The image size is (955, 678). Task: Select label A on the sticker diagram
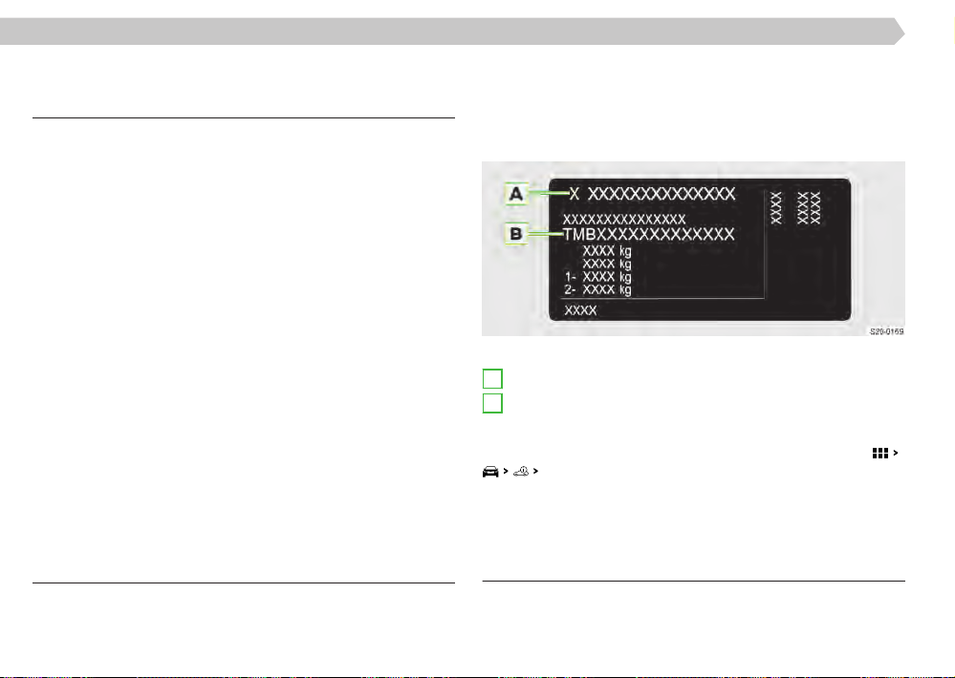point(516,194)
